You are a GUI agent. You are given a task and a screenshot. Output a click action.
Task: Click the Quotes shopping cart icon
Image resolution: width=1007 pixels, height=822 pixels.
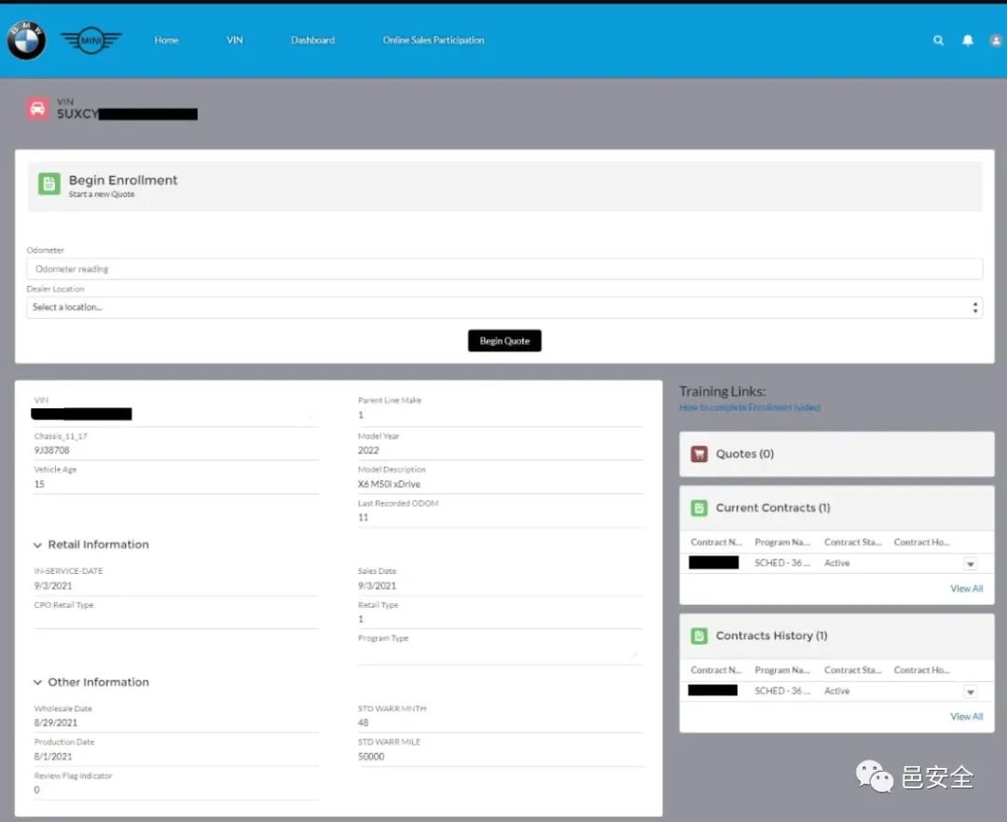(x=698, y=454)
